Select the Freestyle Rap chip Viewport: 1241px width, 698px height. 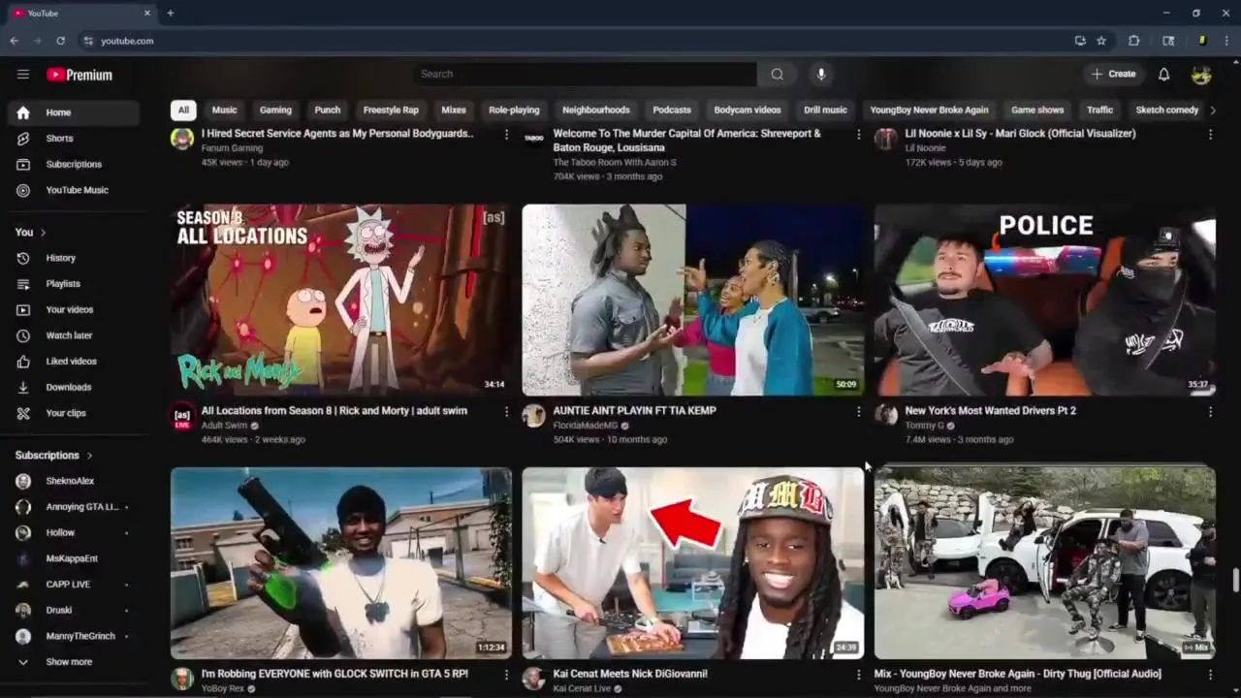[391, 111]
